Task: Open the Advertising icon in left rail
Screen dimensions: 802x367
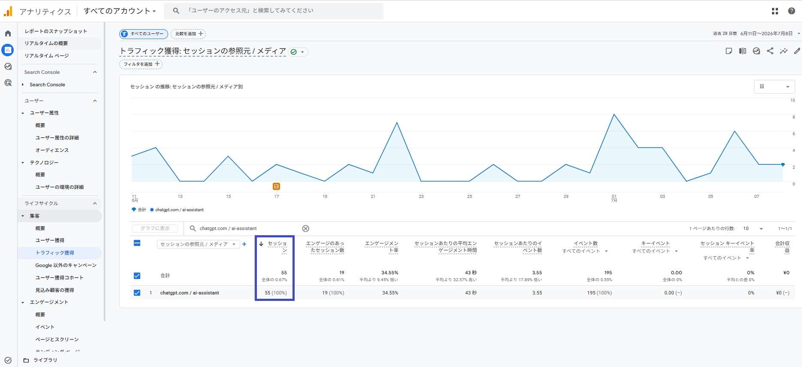Action: (8, 83)
